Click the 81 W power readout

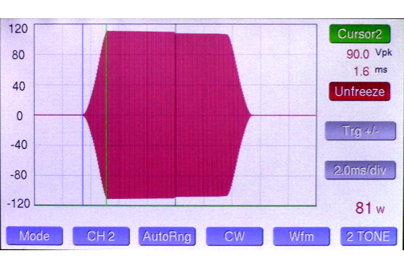[x=370, y=208]
